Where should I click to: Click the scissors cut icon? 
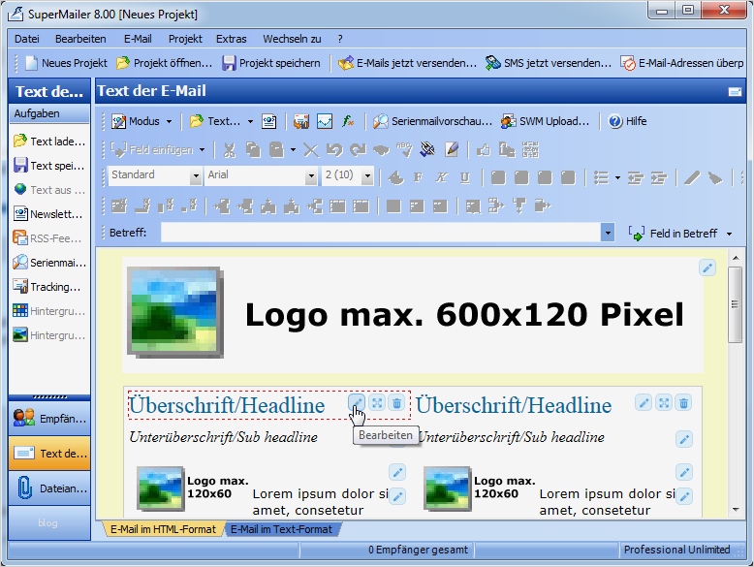(x=230, y=150)
